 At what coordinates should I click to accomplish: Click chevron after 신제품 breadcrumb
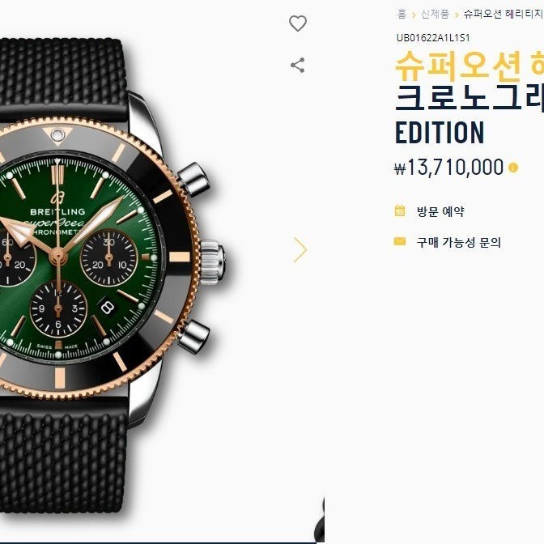(x=457, y=15)
